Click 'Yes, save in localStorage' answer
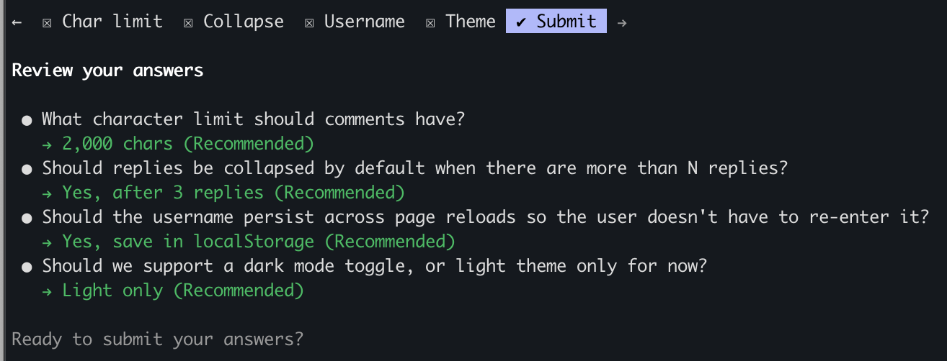 (x=258, y=242)
